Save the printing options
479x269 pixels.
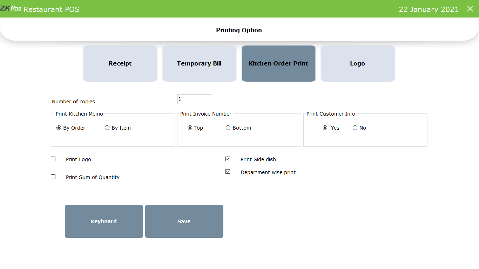pyautogui.click(x=184, y=221)
